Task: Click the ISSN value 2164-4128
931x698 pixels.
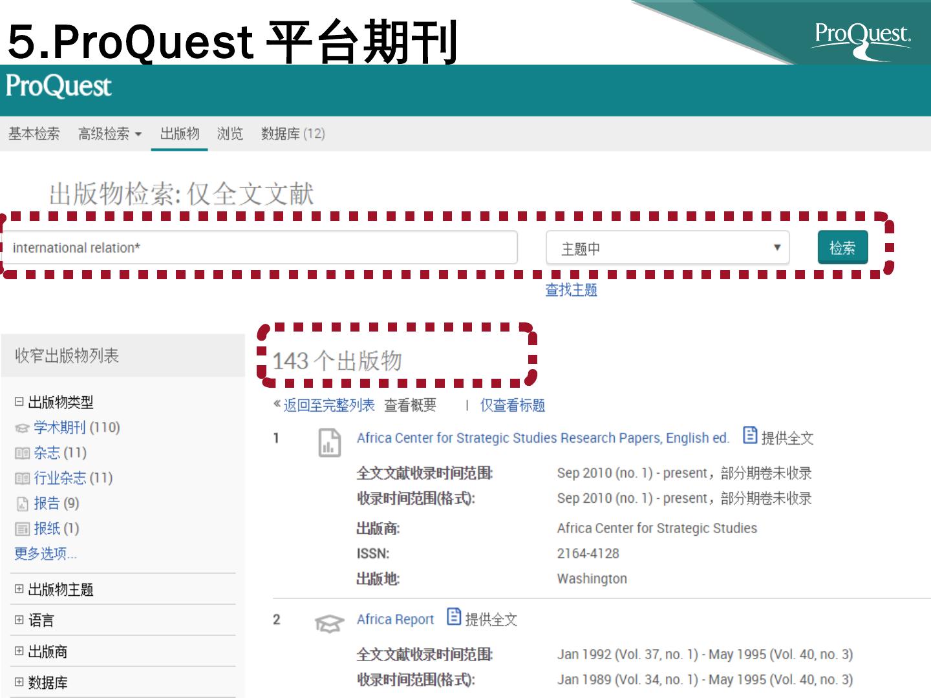Action: (x=588, y=553)
